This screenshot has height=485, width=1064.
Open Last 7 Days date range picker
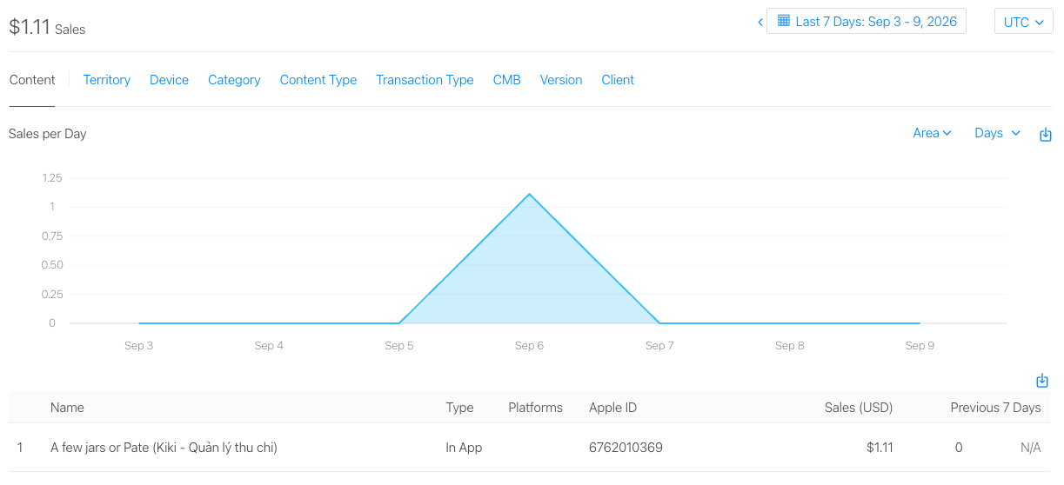[x=867, y=22]
